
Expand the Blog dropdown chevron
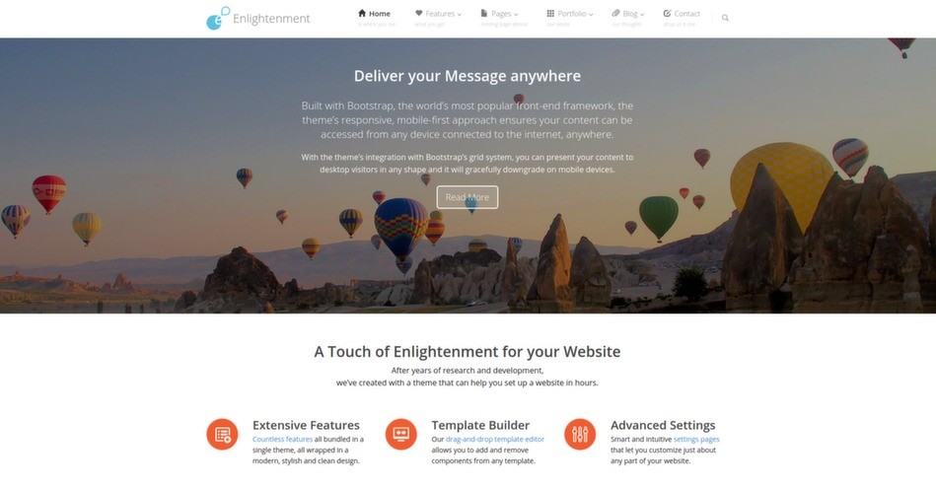(x=642, y=15)
